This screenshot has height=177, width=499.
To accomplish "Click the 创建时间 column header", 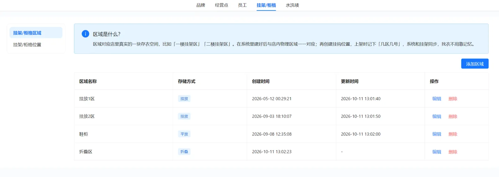I will click(292, 81).
